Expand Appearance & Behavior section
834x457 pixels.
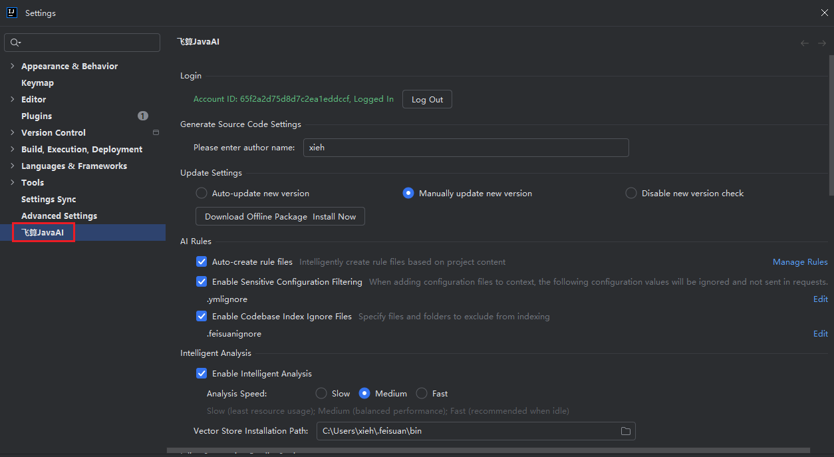(12, 67)
